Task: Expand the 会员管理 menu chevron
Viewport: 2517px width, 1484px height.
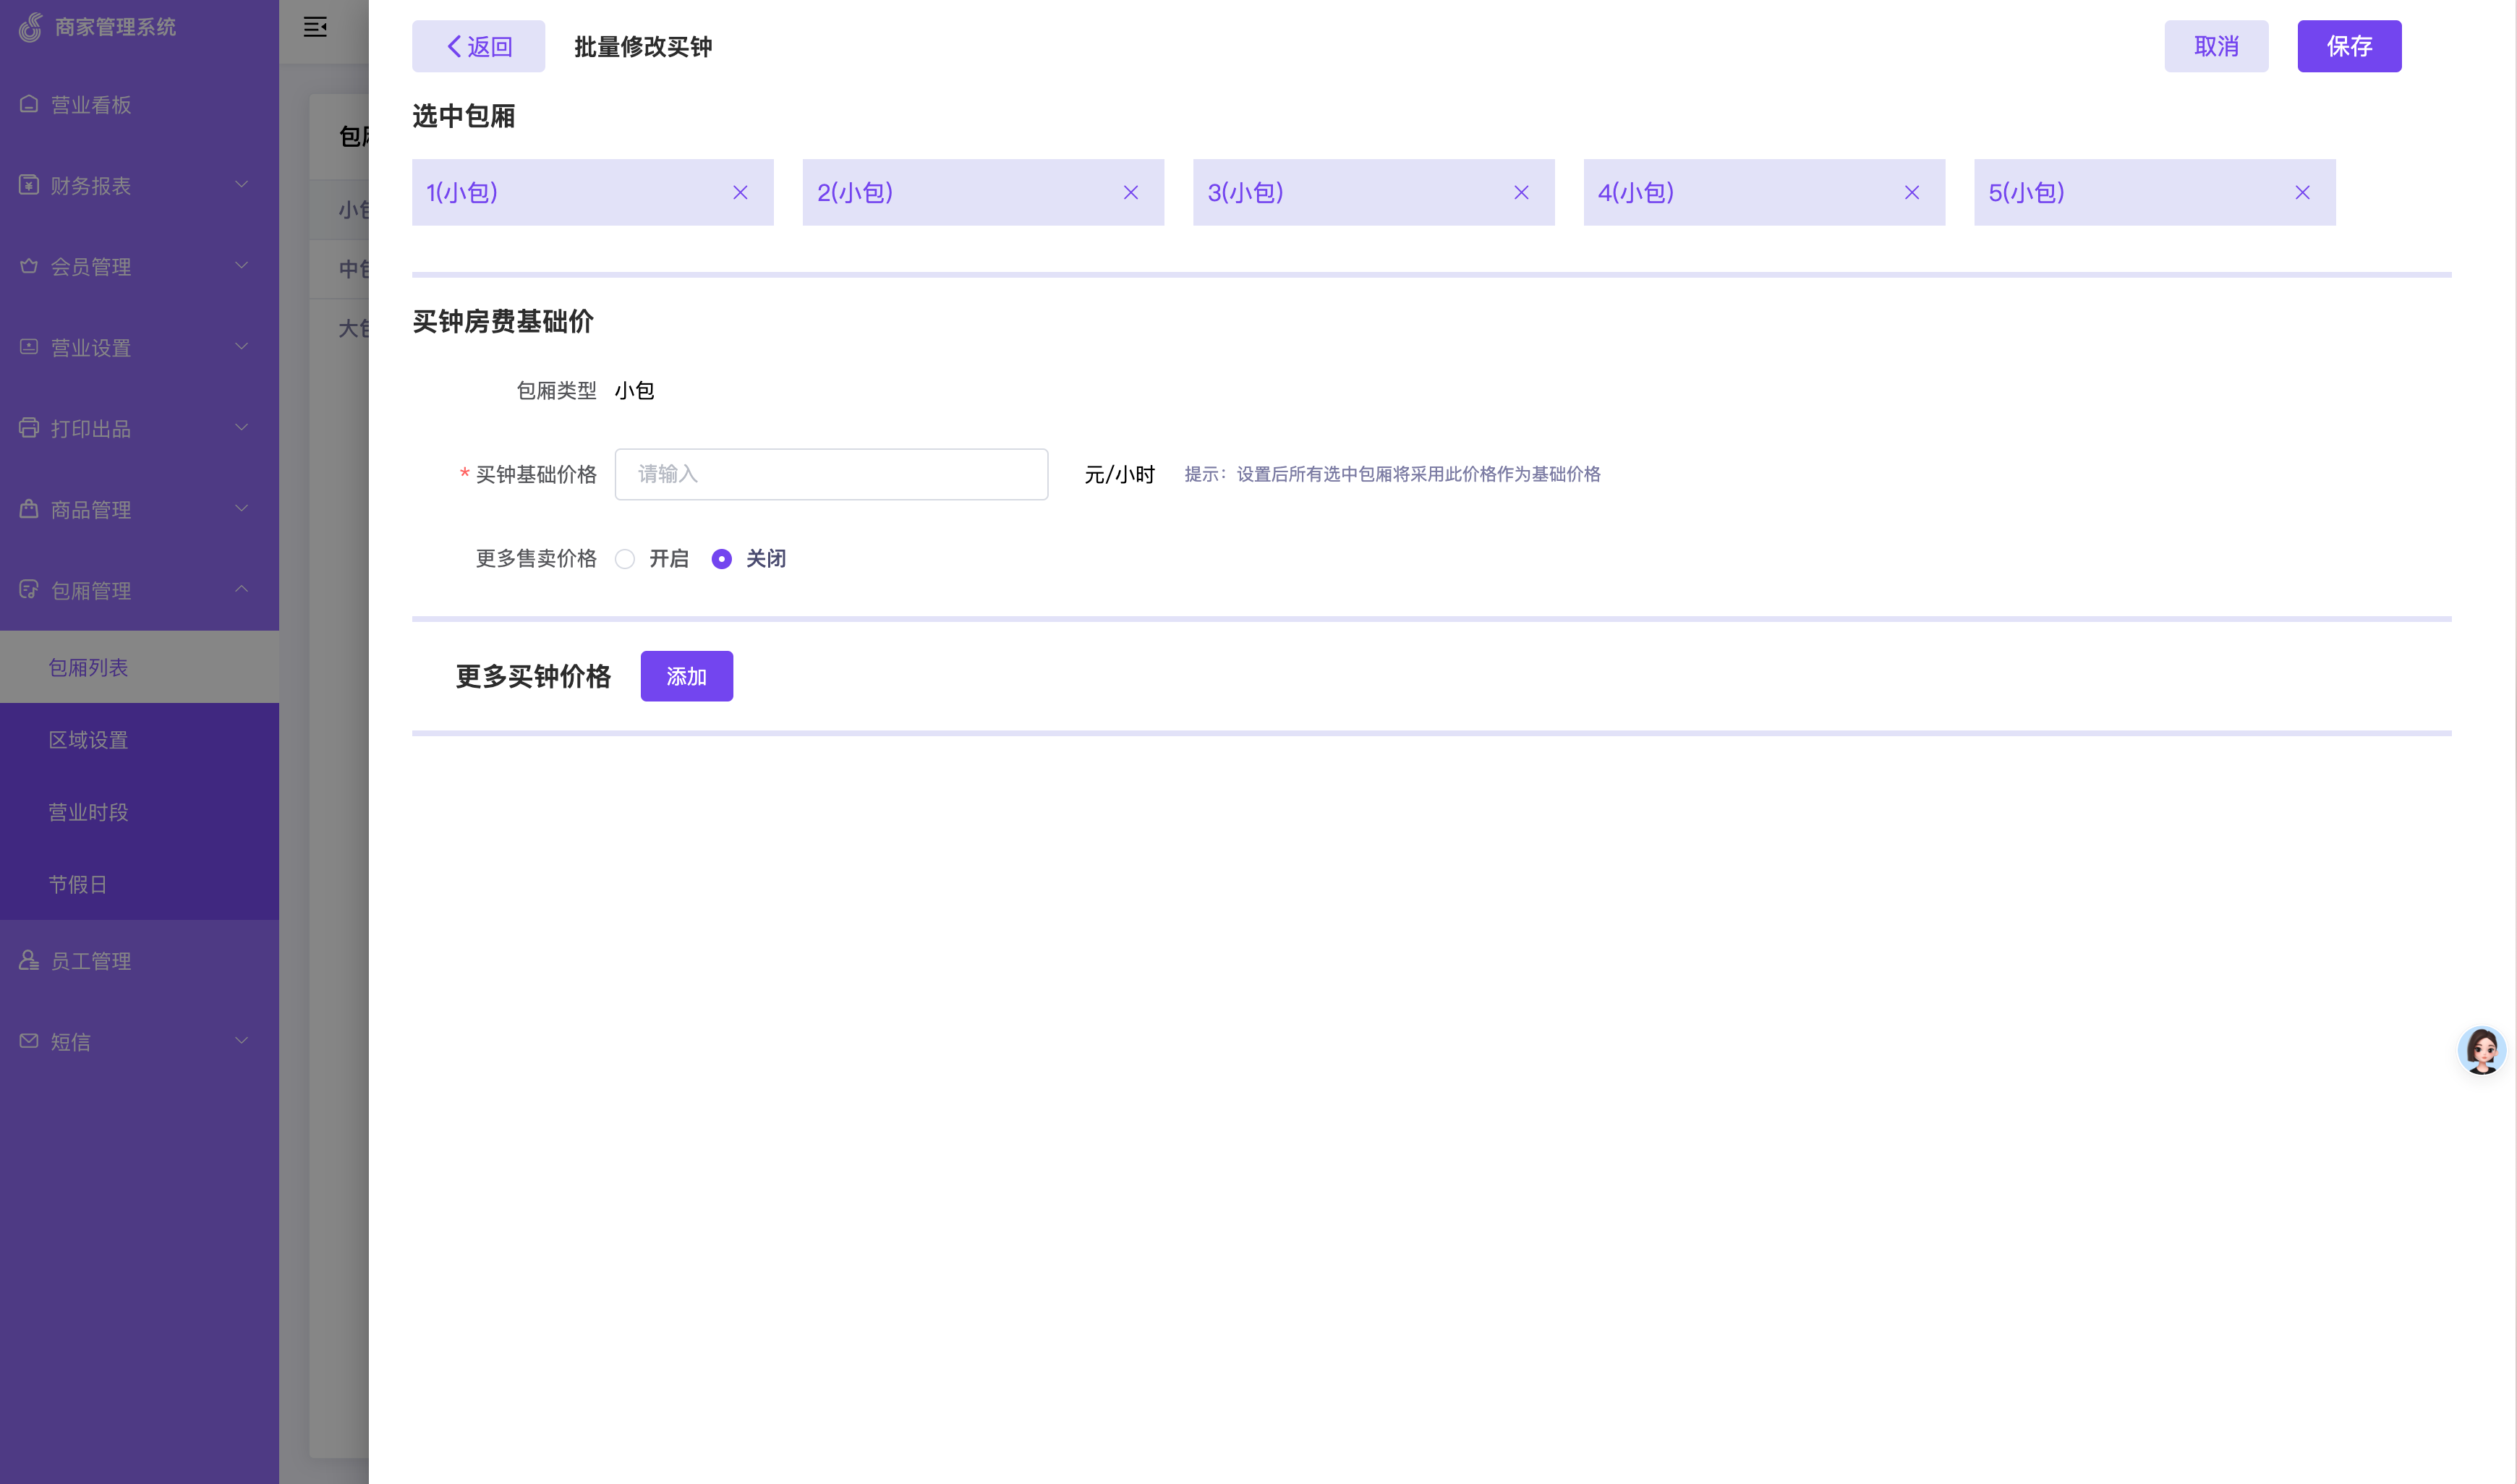Action: [241, 265]
